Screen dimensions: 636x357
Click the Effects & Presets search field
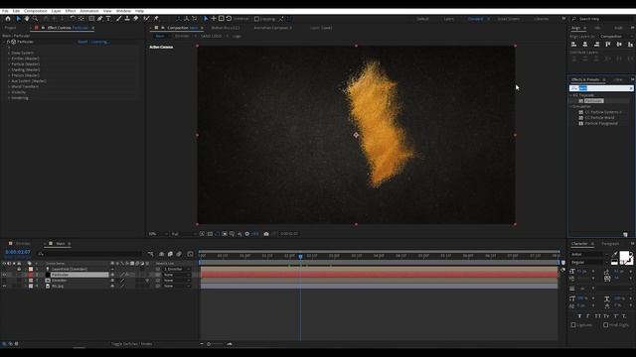601,88
